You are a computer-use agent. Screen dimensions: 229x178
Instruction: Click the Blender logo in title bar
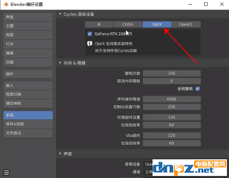click(x=6, y=5)
